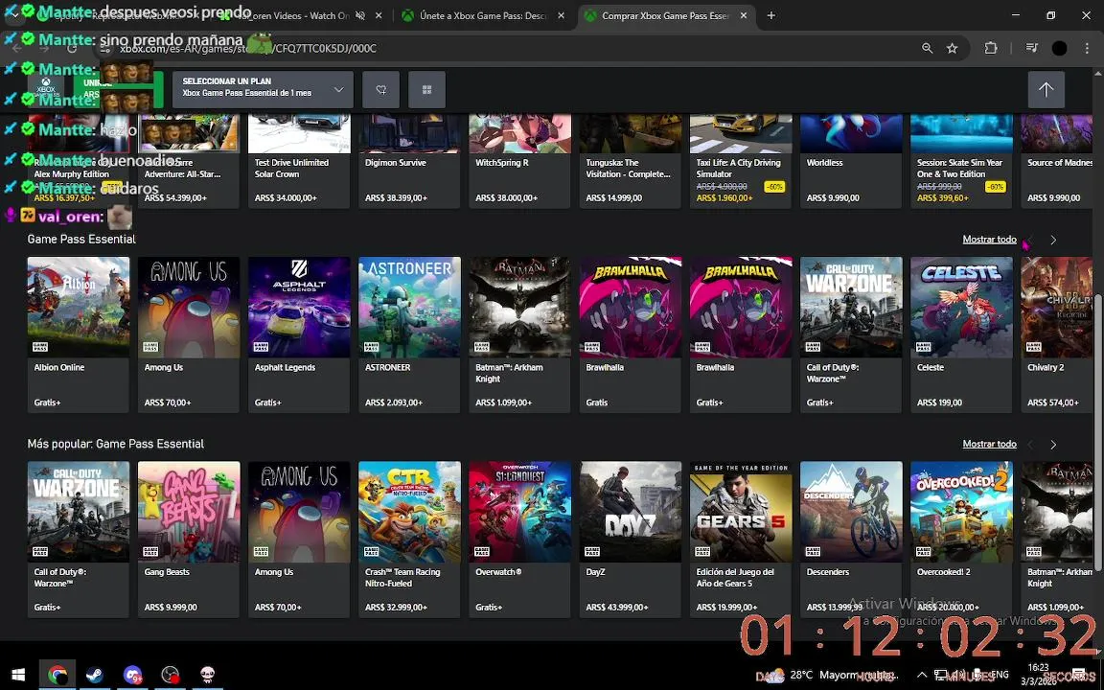Open a new browser tab with plus
Image resolution: width=1104 pixels, height=690 pixels.
[x=770, y=15]
